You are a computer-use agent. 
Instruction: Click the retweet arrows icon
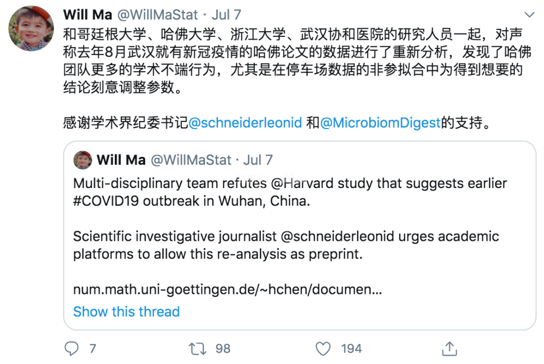coord(196,348)
